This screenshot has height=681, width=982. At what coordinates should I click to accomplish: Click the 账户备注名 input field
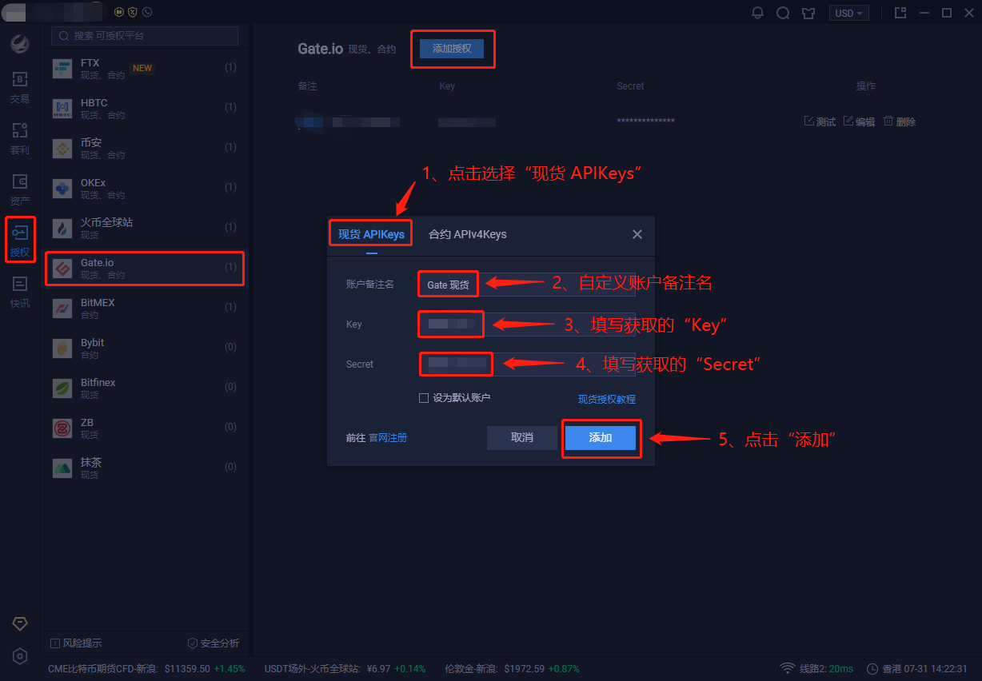coord(526,285)
